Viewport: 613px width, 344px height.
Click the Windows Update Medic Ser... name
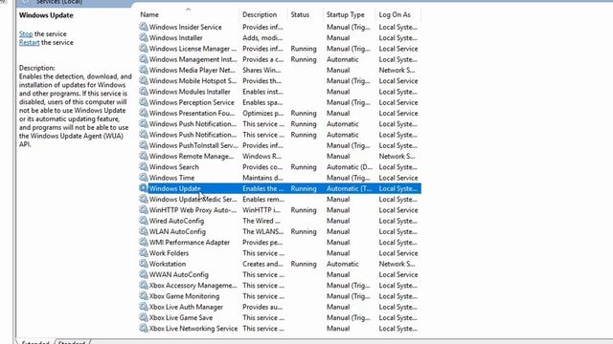coord(193,200)
